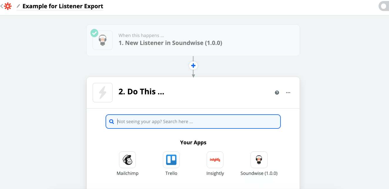
Task: Click the pencil edit icon beside title
Action: click(19, 6)
